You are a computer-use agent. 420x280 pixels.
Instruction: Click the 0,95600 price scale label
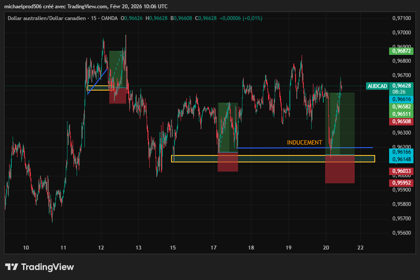402,233
